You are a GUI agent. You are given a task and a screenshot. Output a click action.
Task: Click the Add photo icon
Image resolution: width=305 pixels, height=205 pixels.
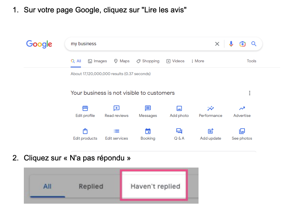coord(179,109)
